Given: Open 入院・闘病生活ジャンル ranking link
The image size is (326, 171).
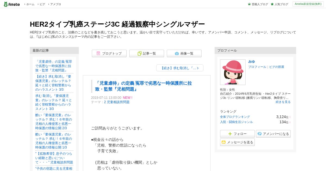Looking at the screenshot, I should click(x=236, y=122).
